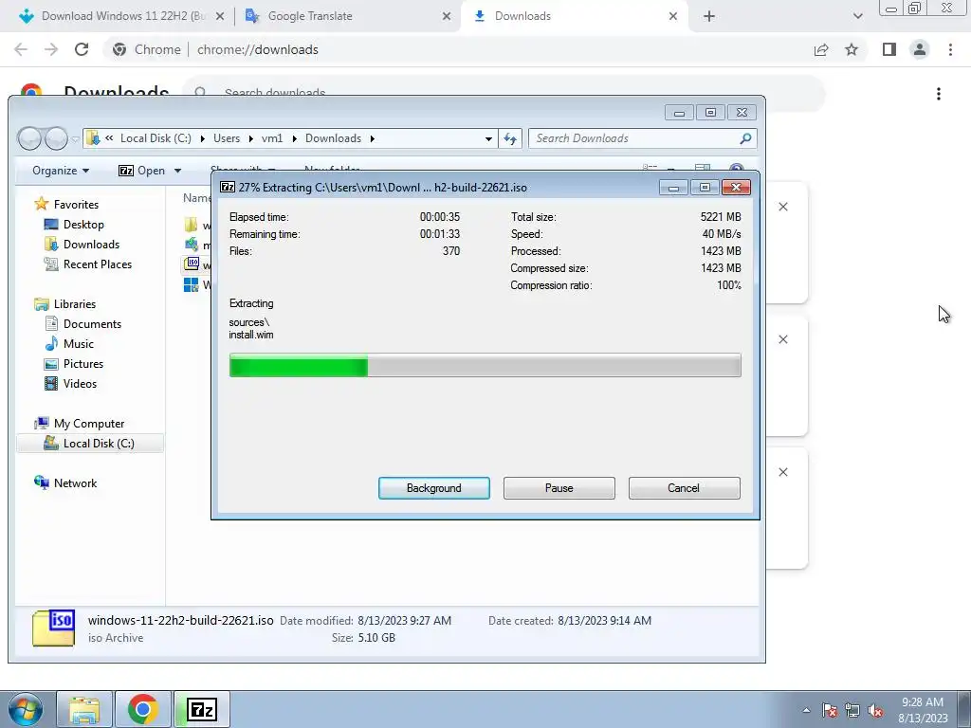This screenshot has height=728, width=971.
Task: Open Downloads page more actions menu
Action: click(x=939, y=94)
